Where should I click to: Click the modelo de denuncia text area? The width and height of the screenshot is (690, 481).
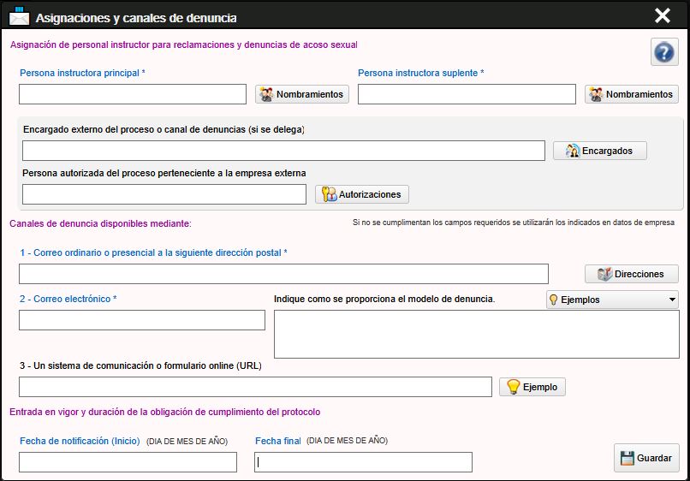pyautogui.click(x=476, y=334)
